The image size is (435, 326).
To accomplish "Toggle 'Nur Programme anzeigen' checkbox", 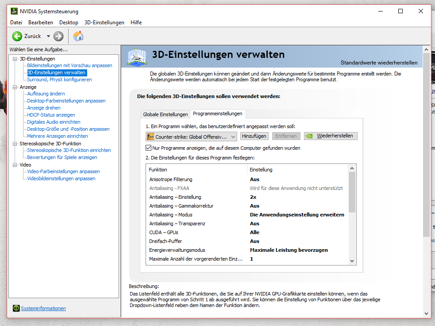I will click(x=148, y=148).
